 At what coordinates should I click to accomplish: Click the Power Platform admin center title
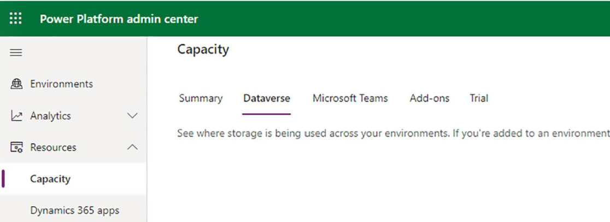coord(119,19)
